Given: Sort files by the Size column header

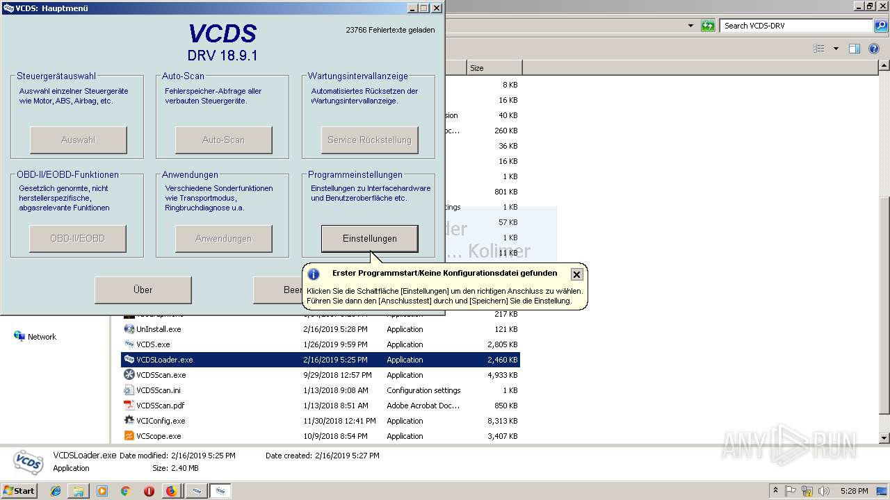Looking at the screenshot, I should pyautogui.click(x=494, y=68).
